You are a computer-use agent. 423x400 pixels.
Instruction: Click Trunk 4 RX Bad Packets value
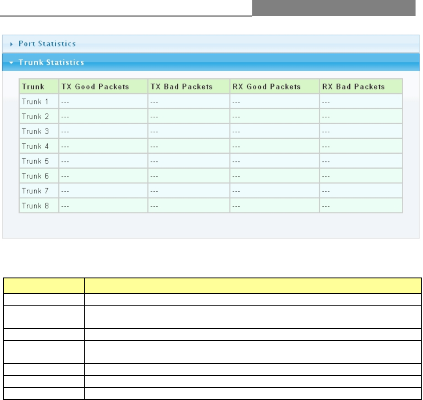(x=361, y=146)
